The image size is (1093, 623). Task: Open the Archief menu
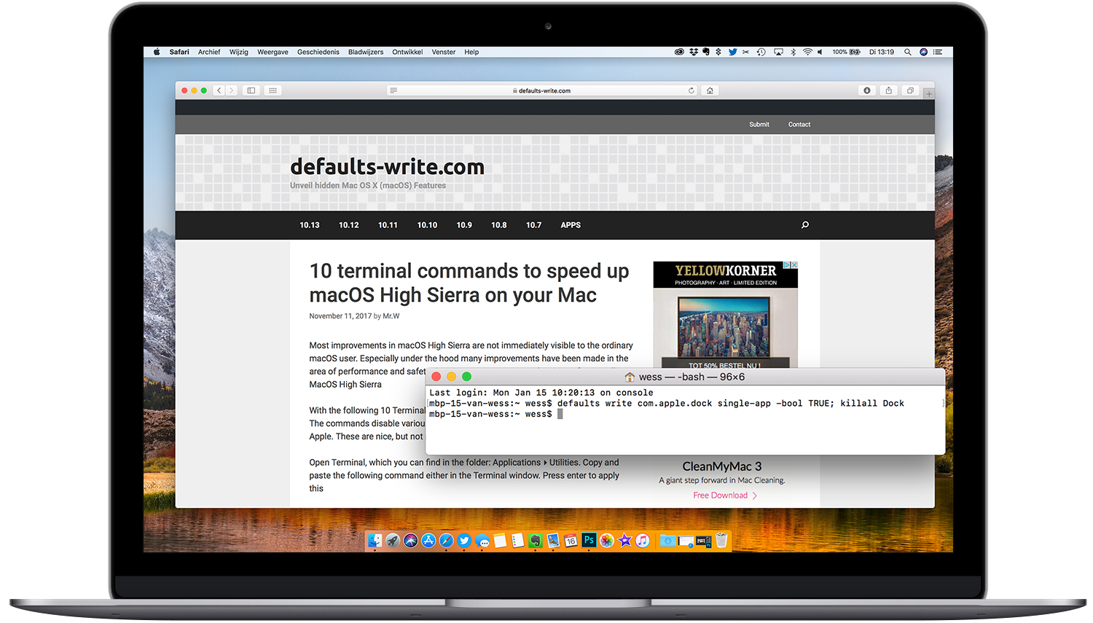[x=209, y=52]
